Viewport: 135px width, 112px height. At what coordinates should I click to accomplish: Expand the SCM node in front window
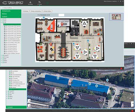click(1, 62)
